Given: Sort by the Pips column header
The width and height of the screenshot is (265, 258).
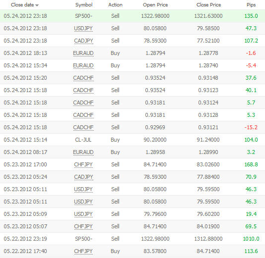Looking at the screenshot, I should pos(251,5).
